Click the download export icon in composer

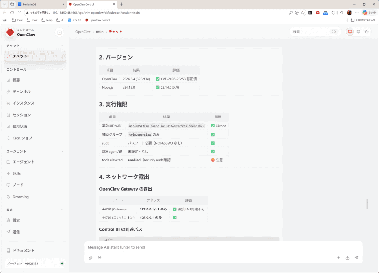tap(347, 258)
